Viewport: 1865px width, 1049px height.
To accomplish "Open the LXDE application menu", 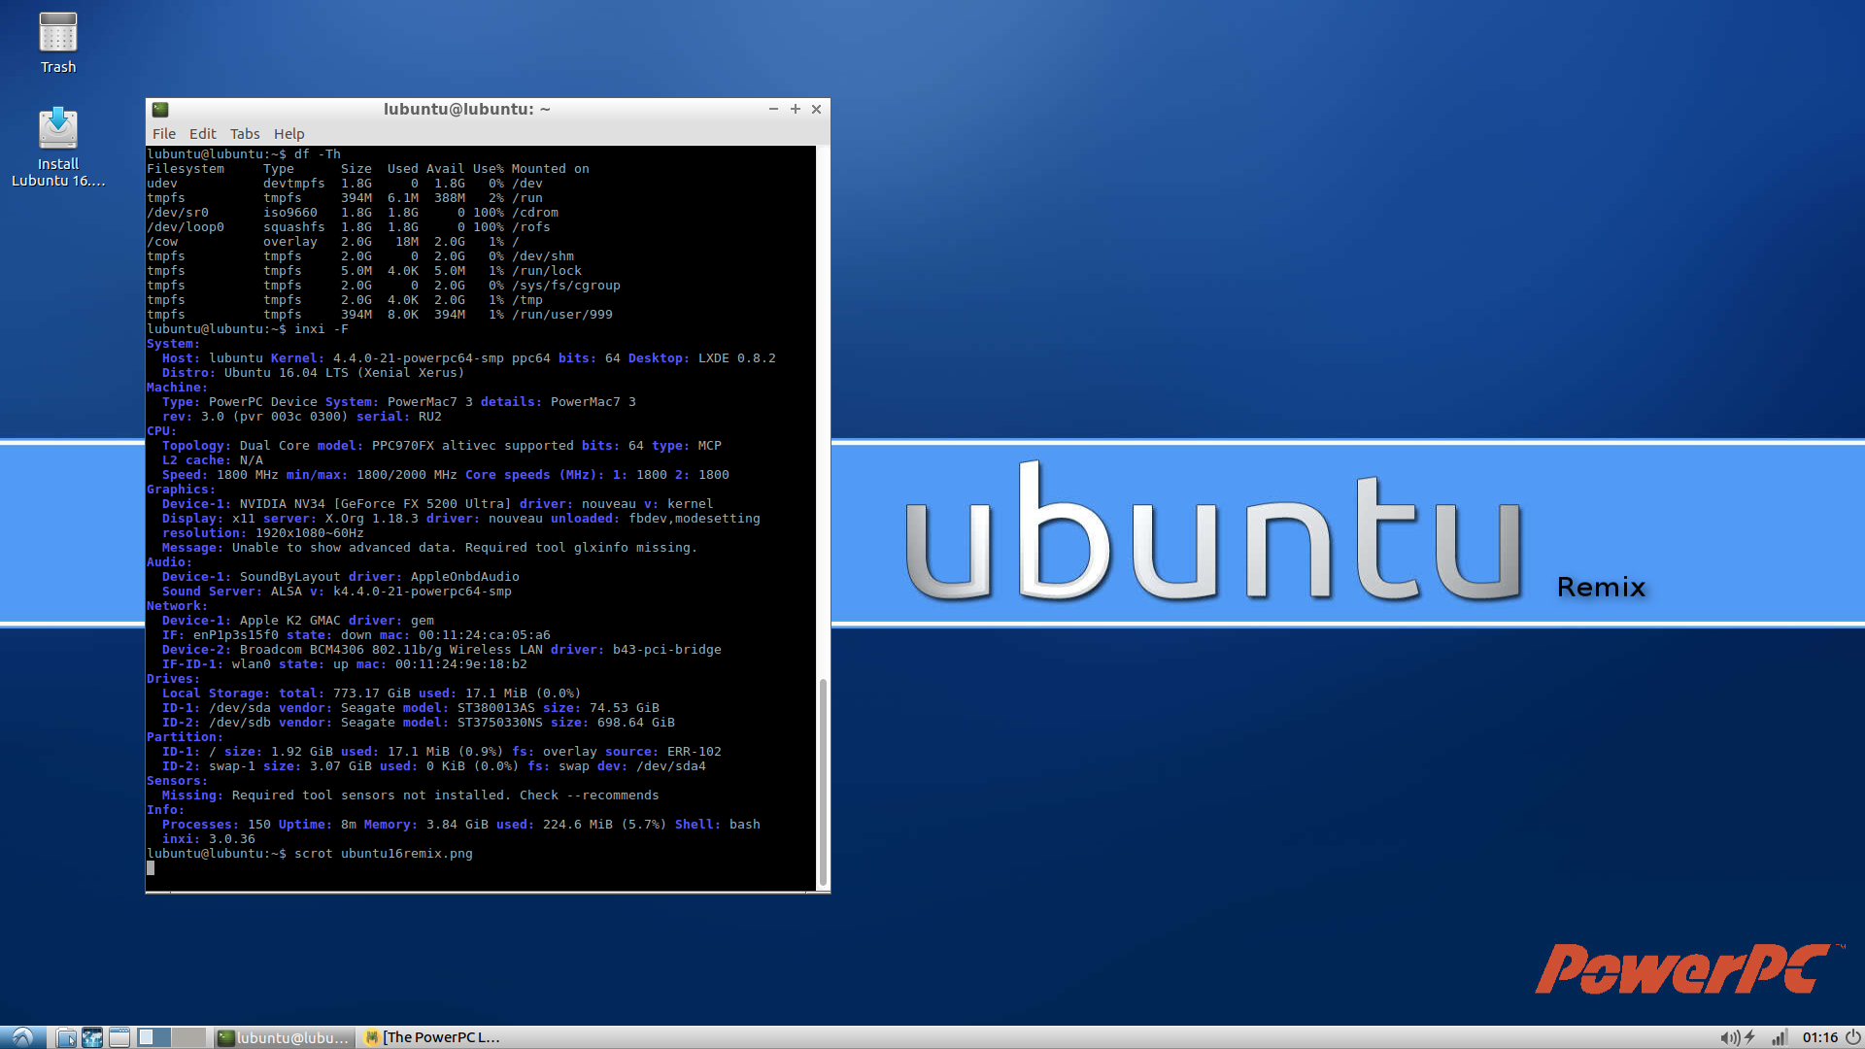I will point(21,1037).
